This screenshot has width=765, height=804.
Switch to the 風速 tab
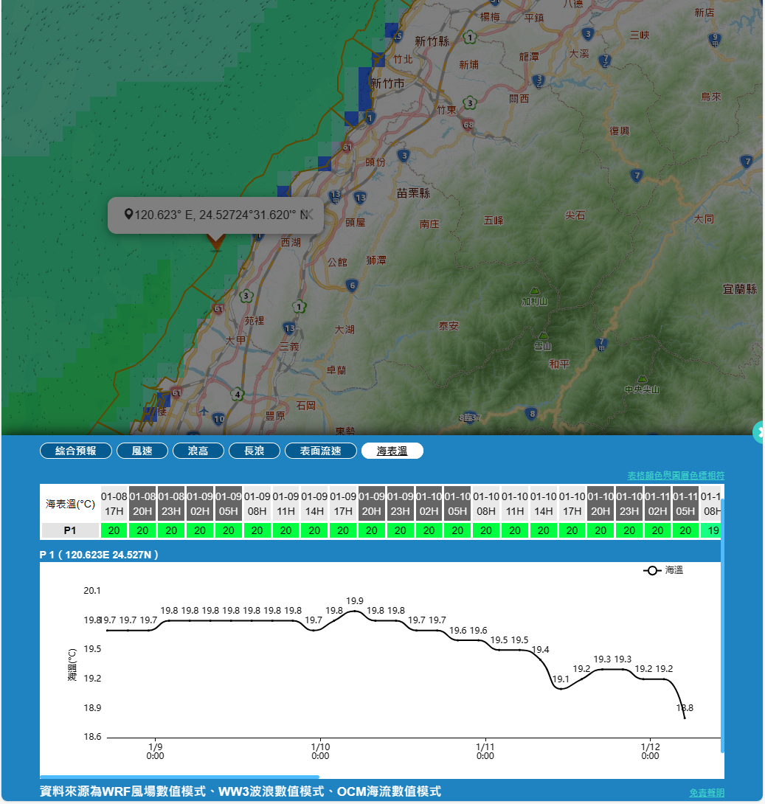142,451
